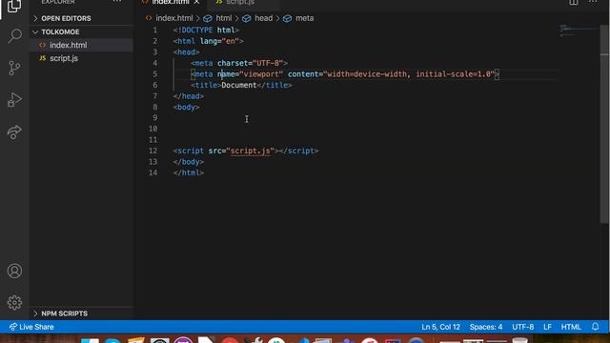Click line number 9 in the gutter
Image resolution: width=610 pixels, height=343 pixels.
pyautogui.click(x=154, y=118)
